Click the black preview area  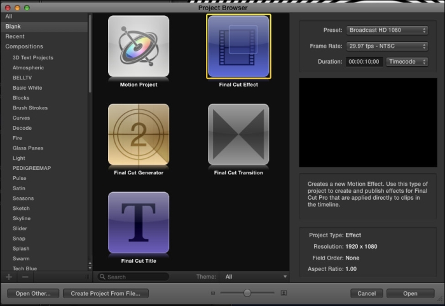pos(368,123)
